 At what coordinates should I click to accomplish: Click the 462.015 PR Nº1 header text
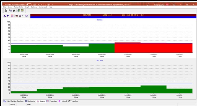(x=130, y=15)
